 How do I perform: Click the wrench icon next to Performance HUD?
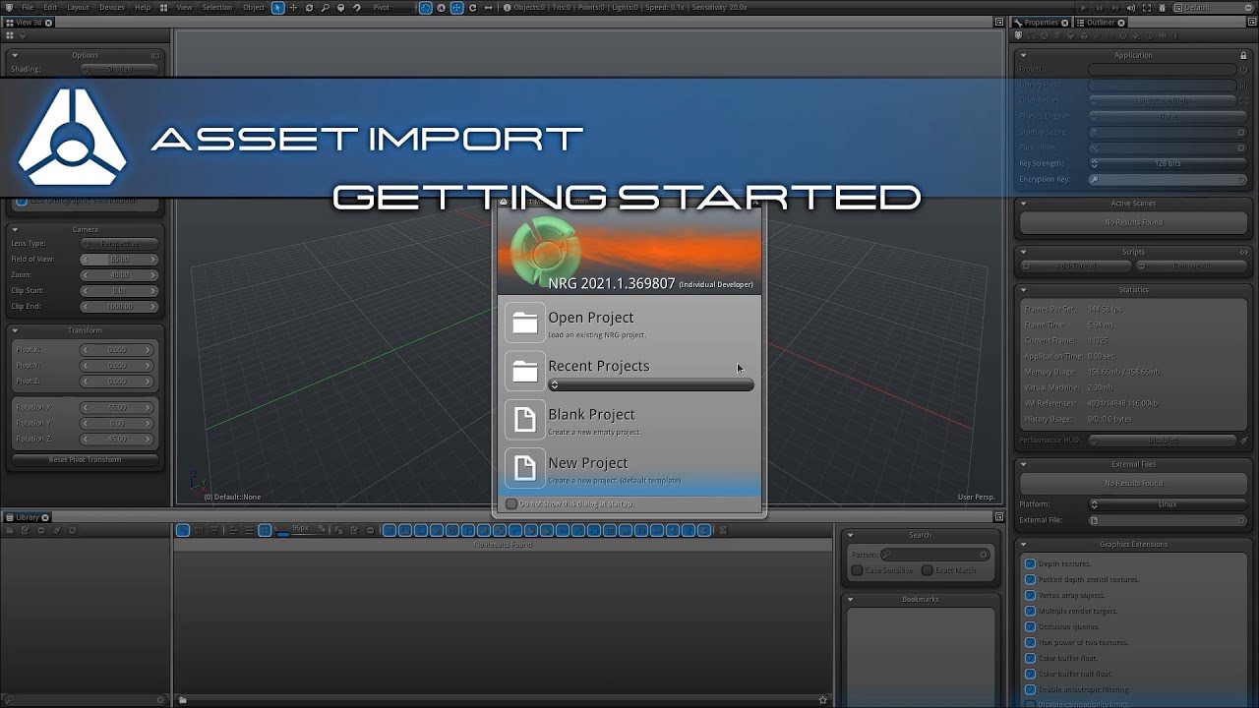pyautogui.click(x=1244, y=441)
